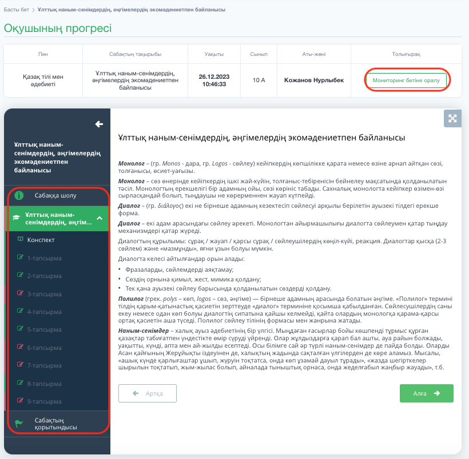Click the lesson title heading in content area
The image size is (469, 459).
(261, 138)
